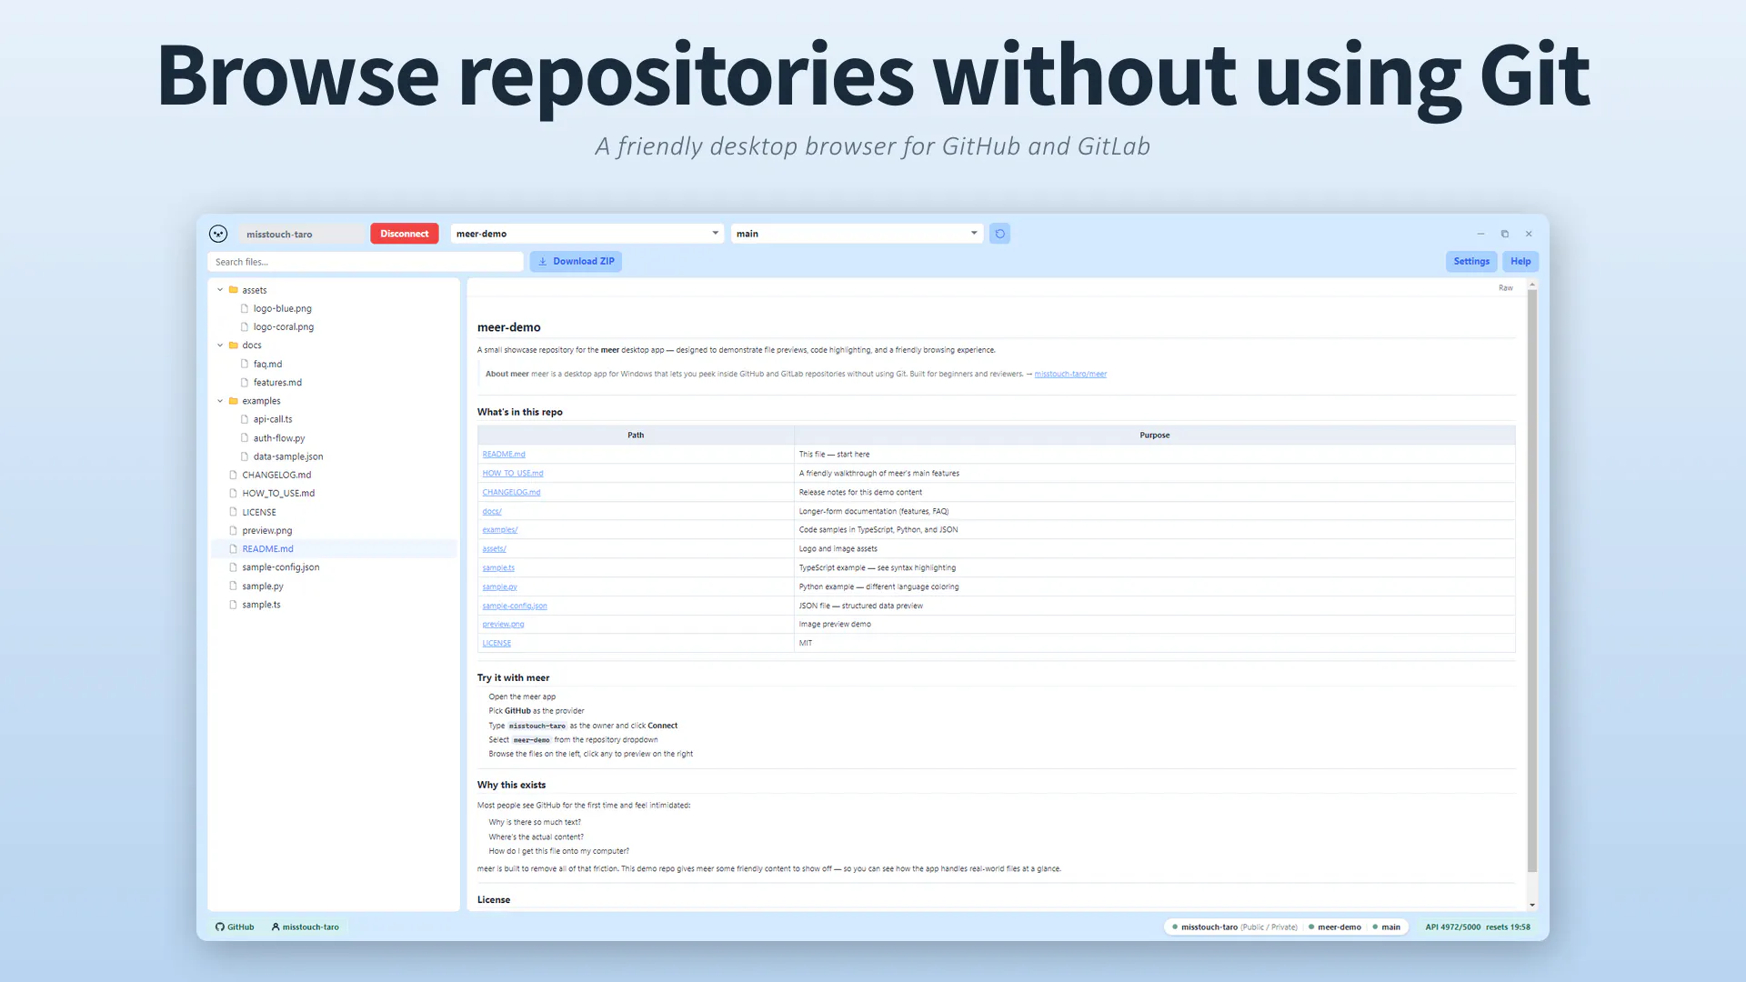This screenshot has width=1746, height=982.
Task: Click the Download ZIP button
Action: coord(576,262)
